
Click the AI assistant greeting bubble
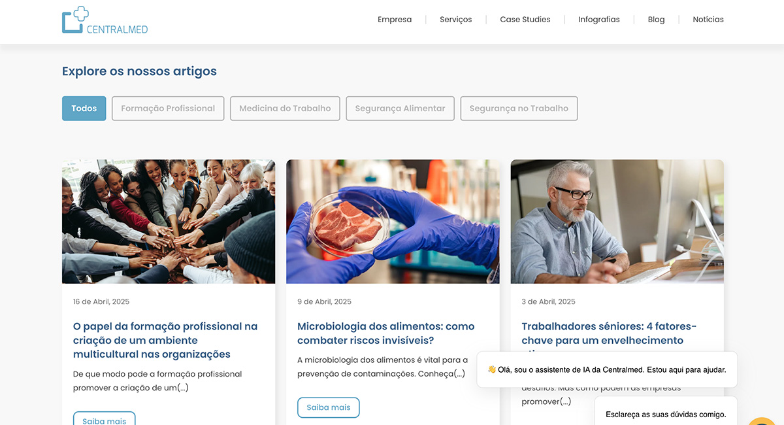607,369
